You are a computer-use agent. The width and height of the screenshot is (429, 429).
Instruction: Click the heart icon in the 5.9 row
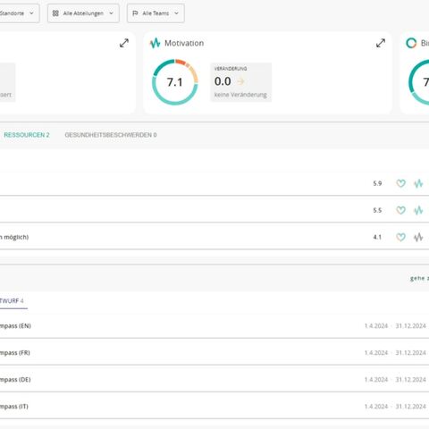point(400,183)
